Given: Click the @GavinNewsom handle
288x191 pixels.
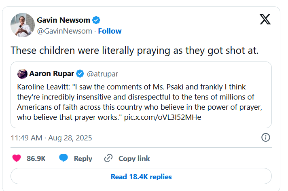Looking at the screenshot, I should [64, 31].
